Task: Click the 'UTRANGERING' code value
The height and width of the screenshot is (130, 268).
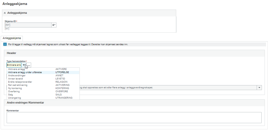Action: (64, 98)
